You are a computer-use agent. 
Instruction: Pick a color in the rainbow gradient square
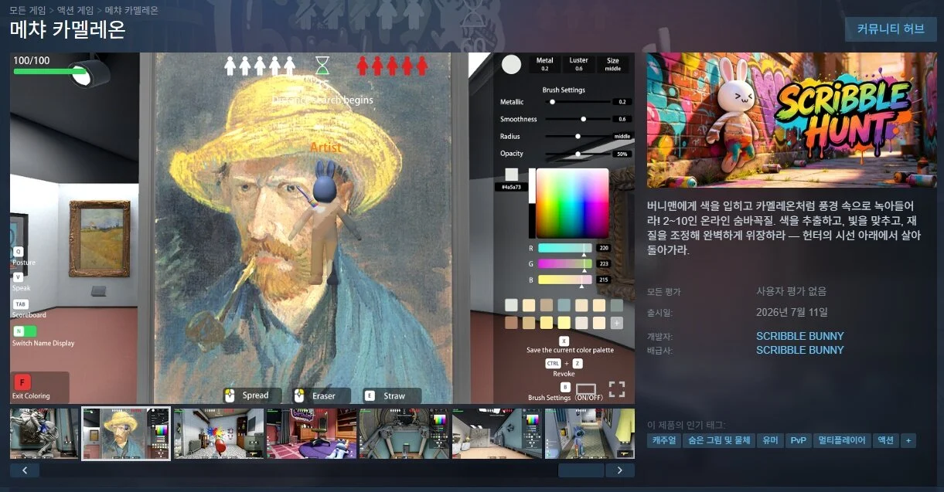point(572,203)
